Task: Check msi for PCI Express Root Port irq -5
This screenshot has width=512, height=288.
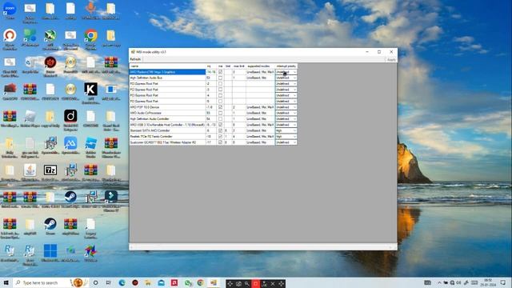Action: (220, 102)
